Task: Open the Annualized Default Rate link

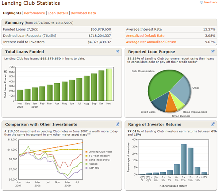Action: click(x=145, y=36)
